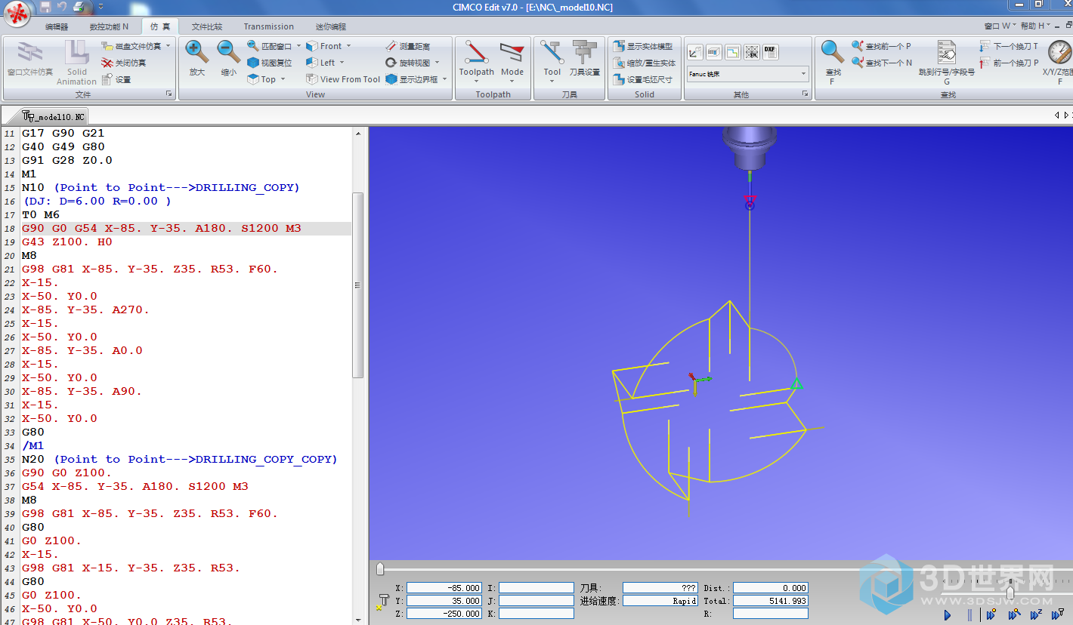
Task: Click the Find (查找) magnifier
Action: pos(833,52)
